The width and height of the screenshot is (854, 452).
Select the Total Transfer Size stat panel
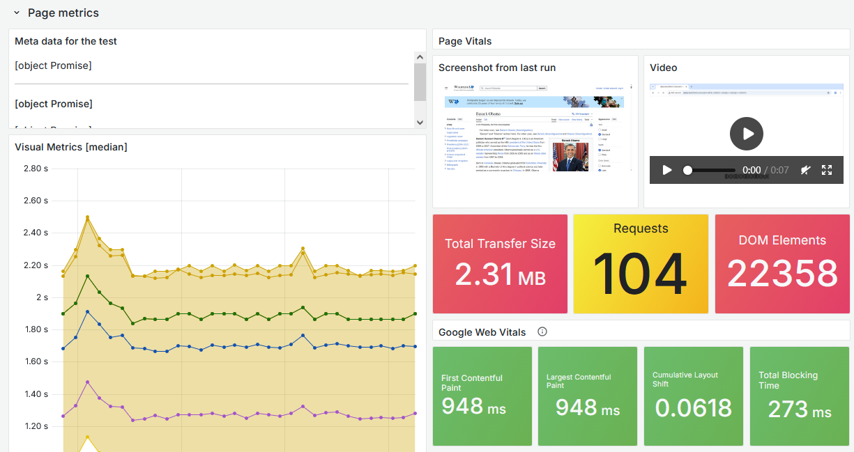(500, 264)
